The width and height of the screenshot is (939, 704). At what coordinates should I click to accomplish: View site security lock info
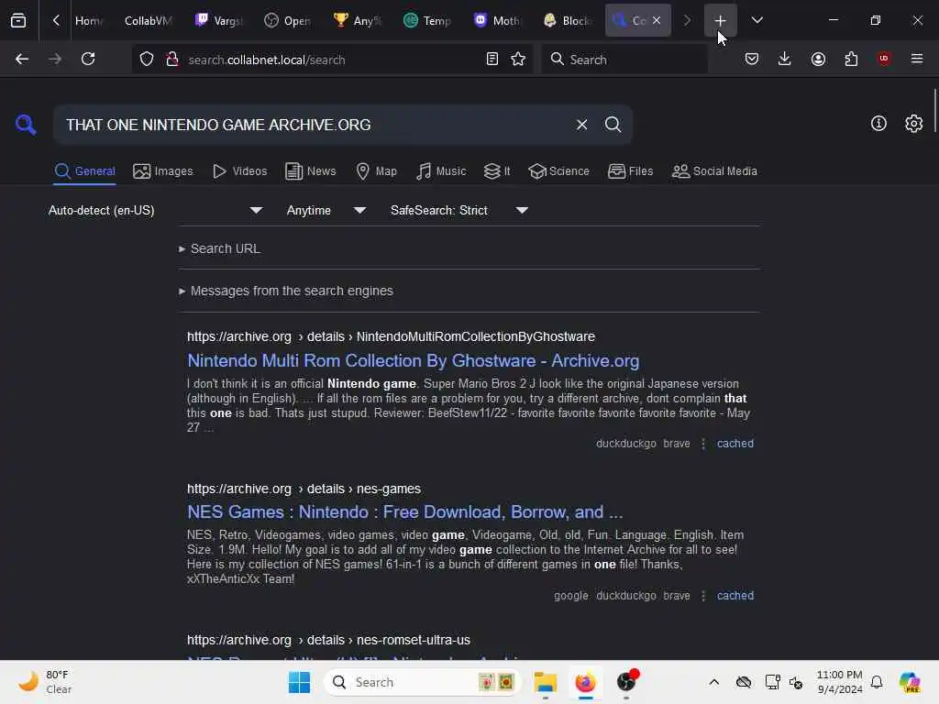(x=172, y=60)
